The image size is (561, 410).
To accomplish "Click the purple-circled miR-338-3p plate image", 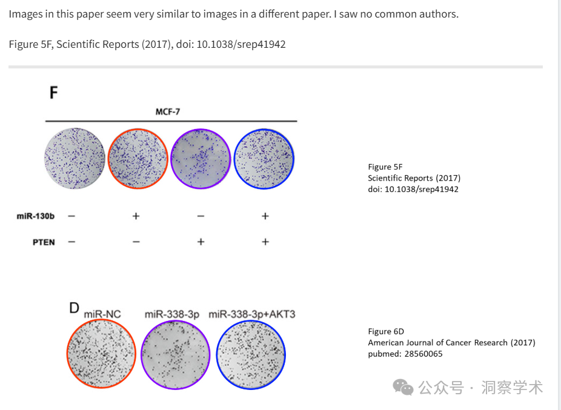I will point(175,355).
